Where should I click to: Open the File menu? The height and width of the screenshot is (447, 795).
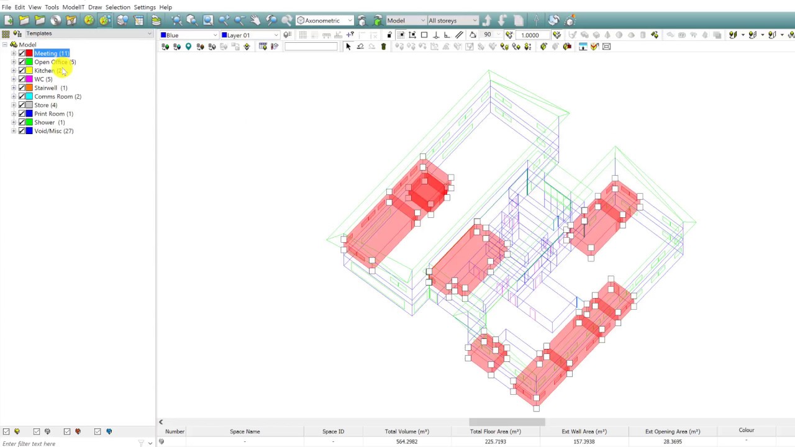[6, 7]
